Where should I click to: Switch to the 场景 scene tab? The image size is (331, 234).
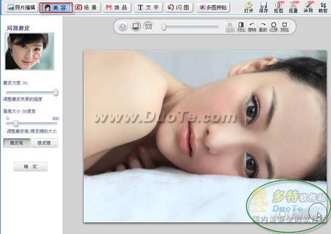pyautogui.click(x=87, y=7)
